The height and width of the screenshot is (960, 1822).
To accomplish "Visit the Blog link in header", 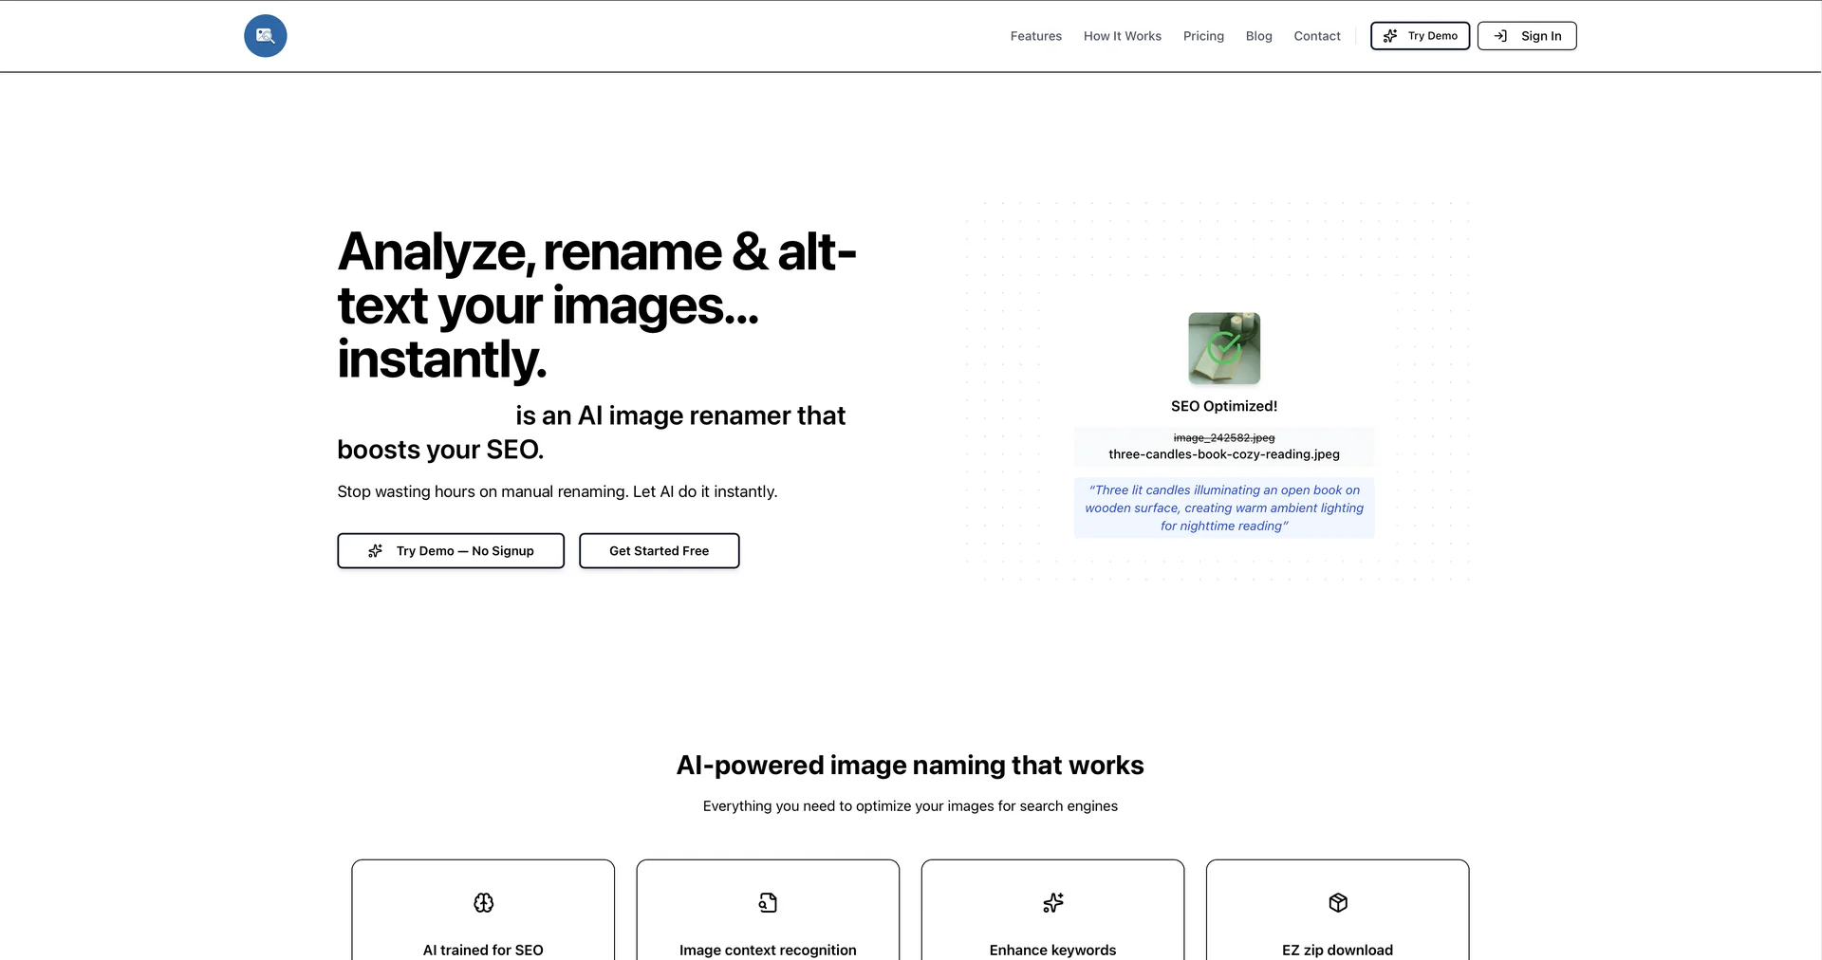I will tap(1258, 36).
